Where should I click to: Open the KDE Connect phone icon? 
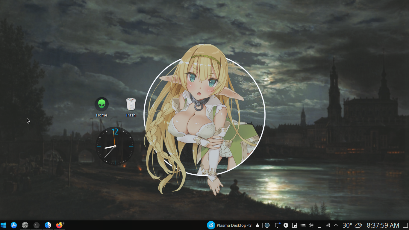[319, 225]
